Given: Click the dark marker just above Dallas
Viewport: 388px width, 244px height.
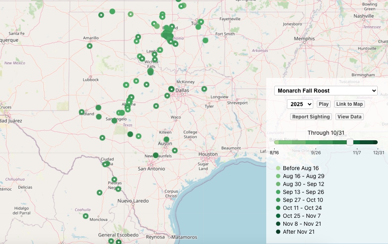Looking at the screenshot, I should [171, 89].
